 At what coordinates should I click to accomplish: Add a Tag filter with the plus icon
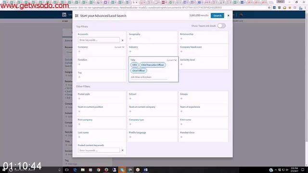(x=79, y=77)
